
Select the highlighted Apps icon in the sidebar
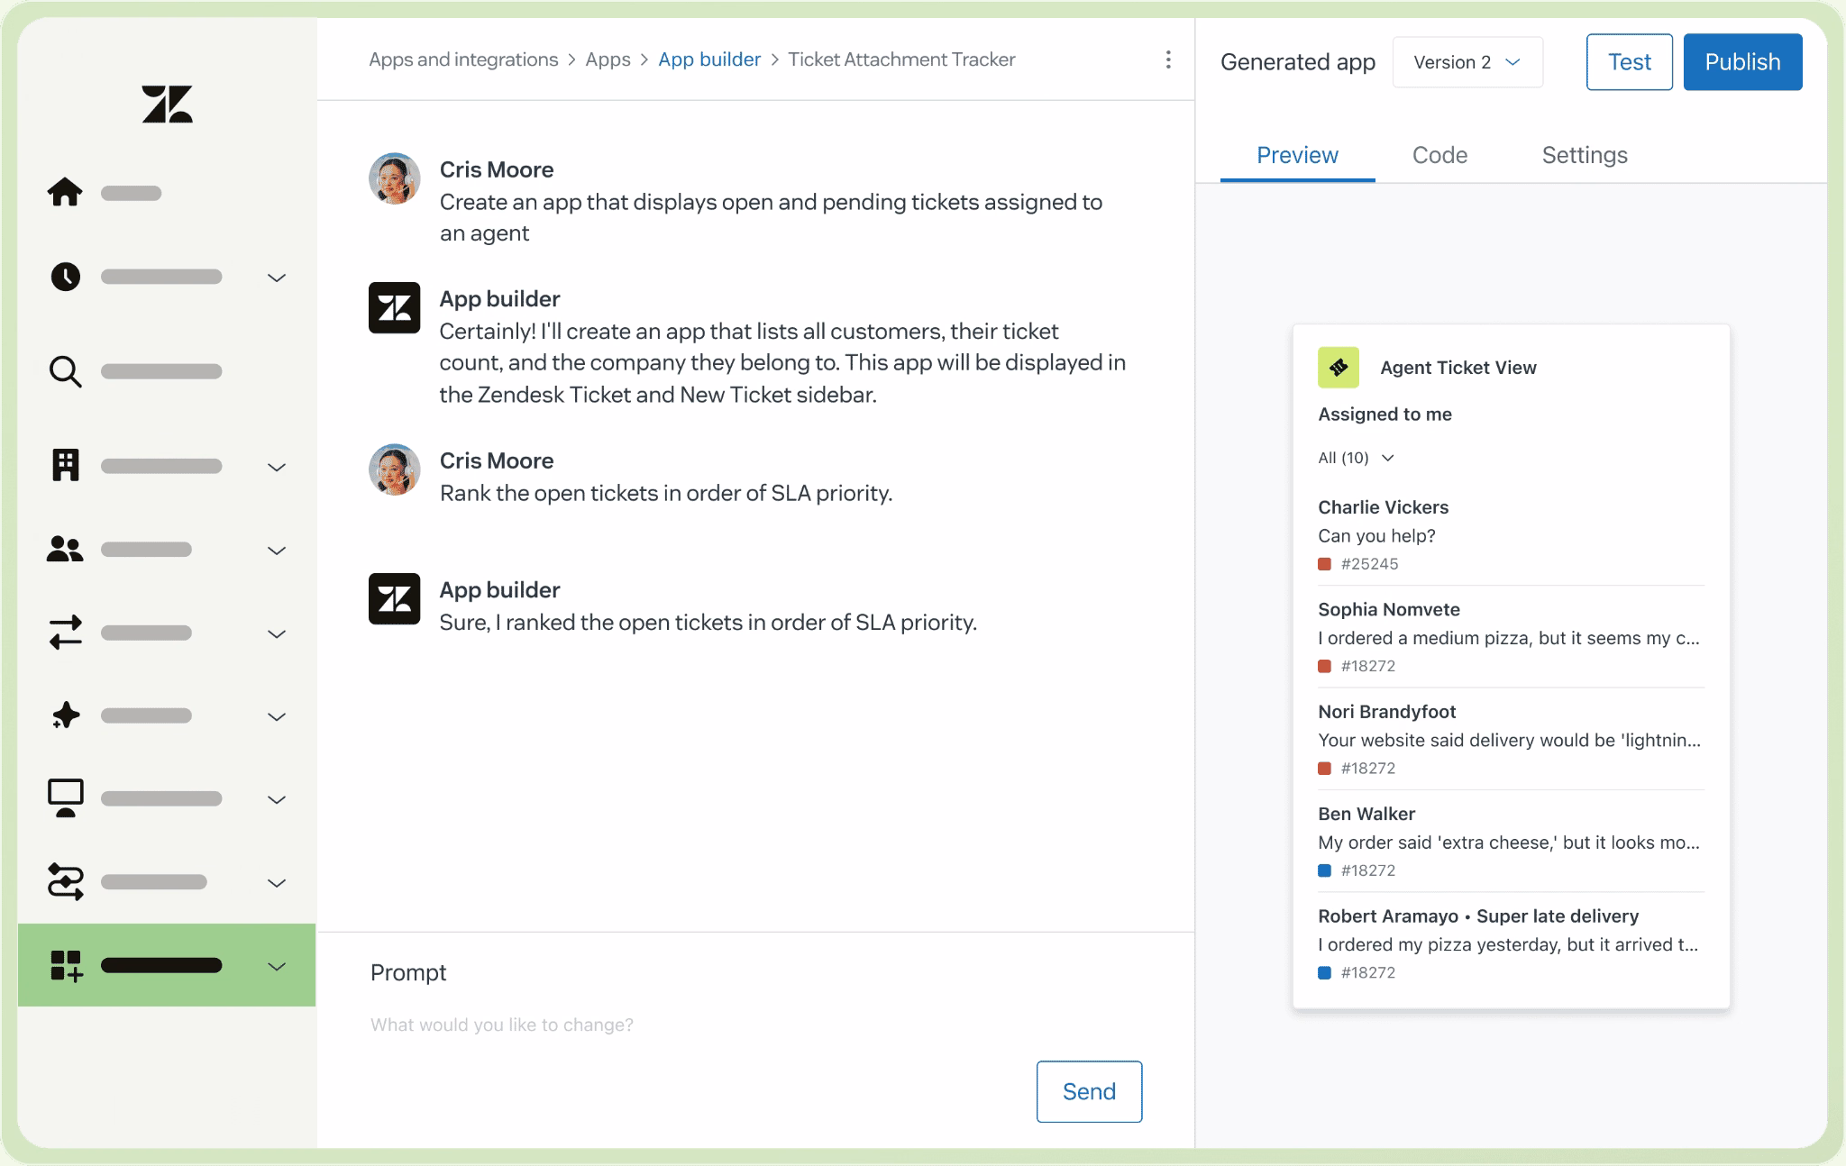click(x=65, y=964)
